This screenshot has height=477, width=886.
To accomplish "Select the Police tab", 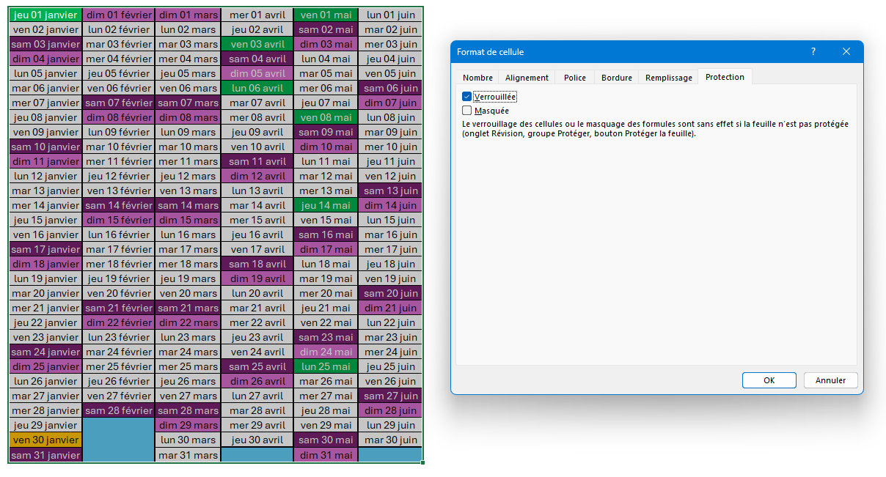I will 575,78.
